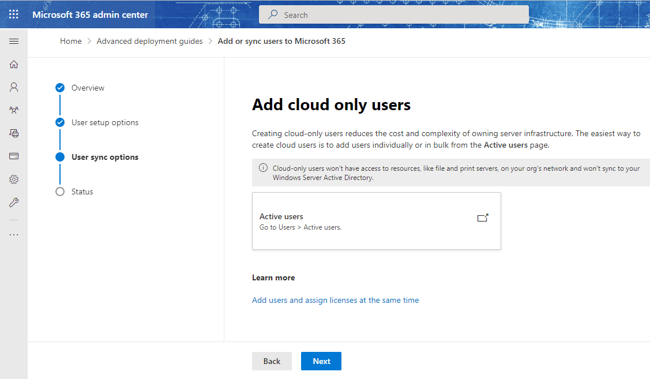Open Advanced deployment guides breadcrumb
The height and width of the screenshot is (379, 650).
(149, 41)
